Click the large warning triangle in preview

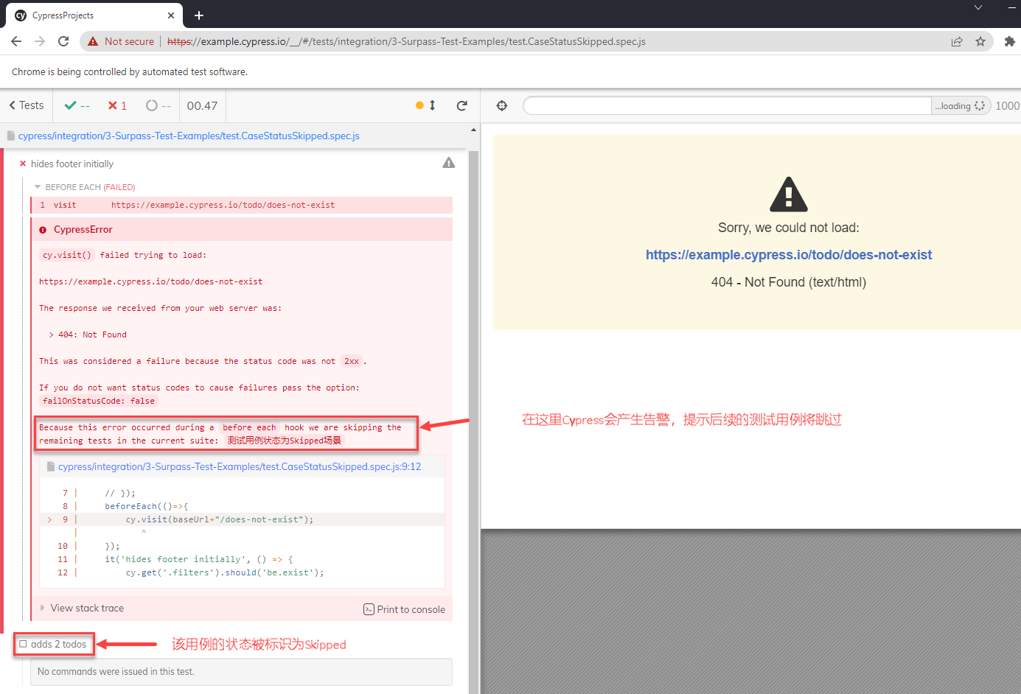[789, 194]
